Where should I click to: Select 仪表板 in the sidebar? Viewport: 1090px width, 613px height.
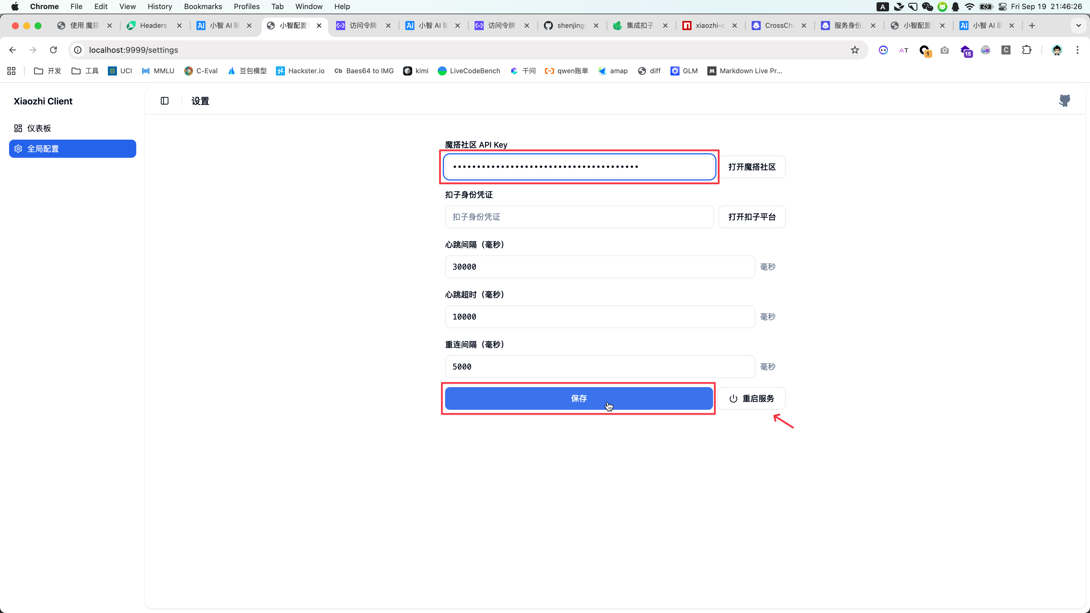click(39, 128)
